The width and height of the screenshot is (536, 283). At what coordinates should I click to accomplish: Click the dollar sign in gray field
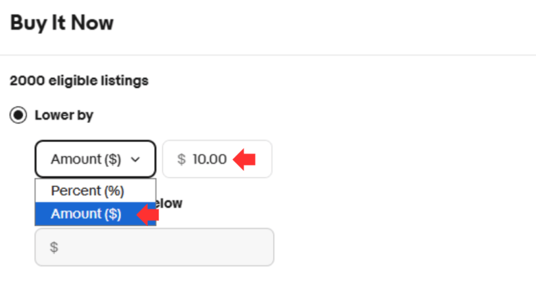[54, 247]
